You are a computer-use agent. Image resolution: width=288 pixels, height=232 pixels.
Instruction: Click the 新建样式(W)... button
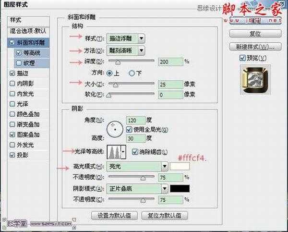coord(255,47)
